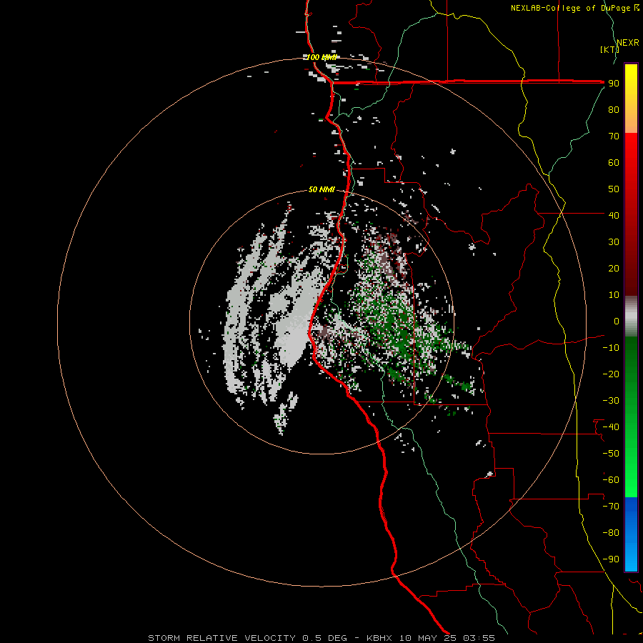Click the 50 value on velocity scale

pos(614,189)
